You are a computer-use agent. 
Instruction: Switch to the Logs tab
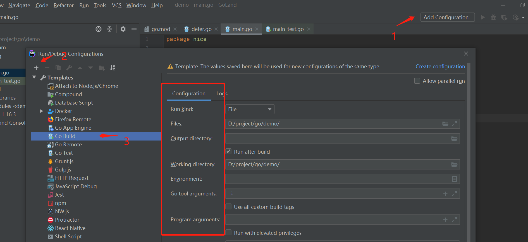pyautogui.click(x=222, y=94)
